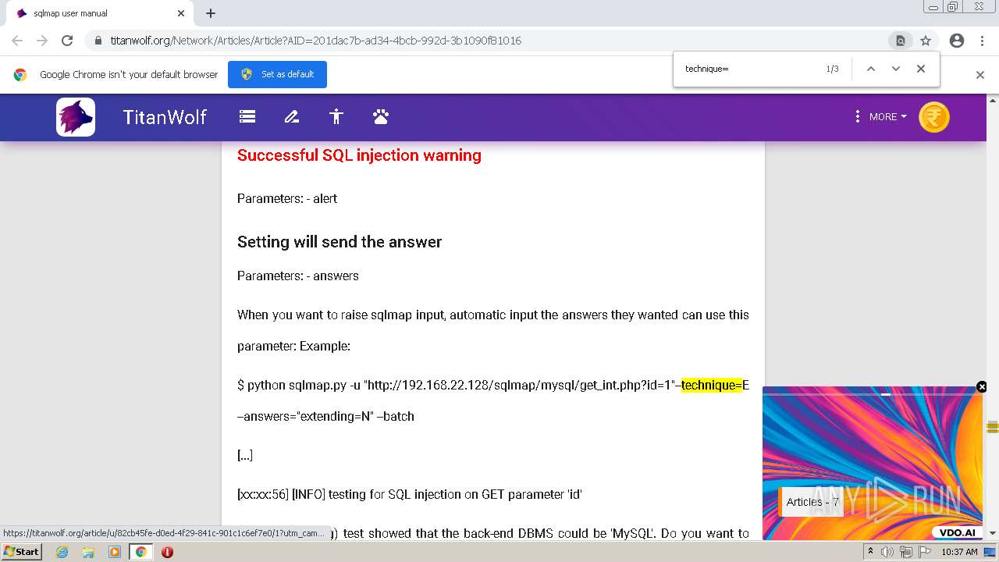Click 'Parameters: - alert' text

coord(287,198)
